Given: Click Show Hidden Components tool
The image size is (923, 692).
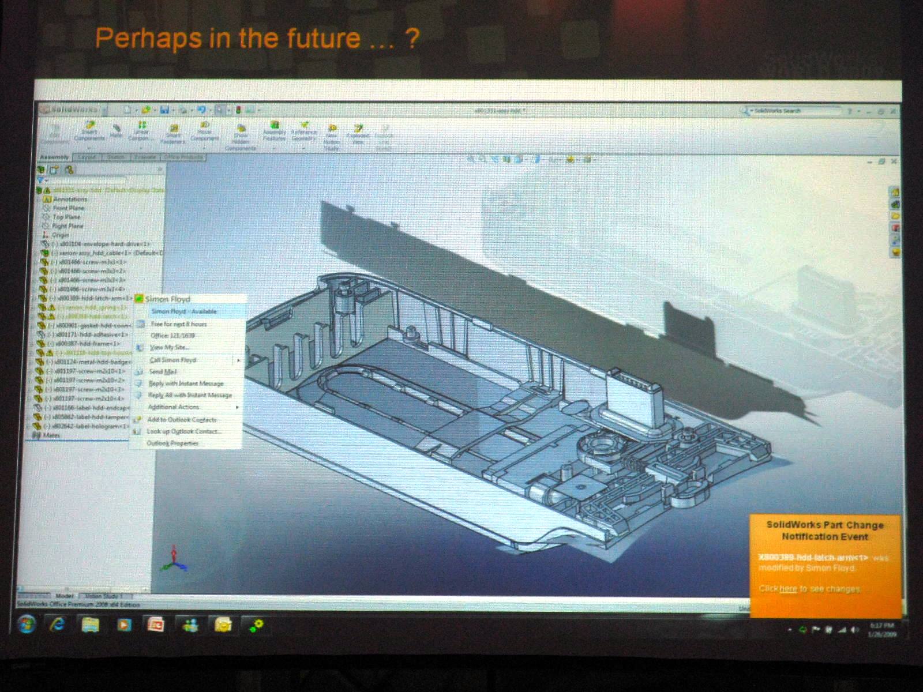Looking at the screenshot, I should point(241,138).
